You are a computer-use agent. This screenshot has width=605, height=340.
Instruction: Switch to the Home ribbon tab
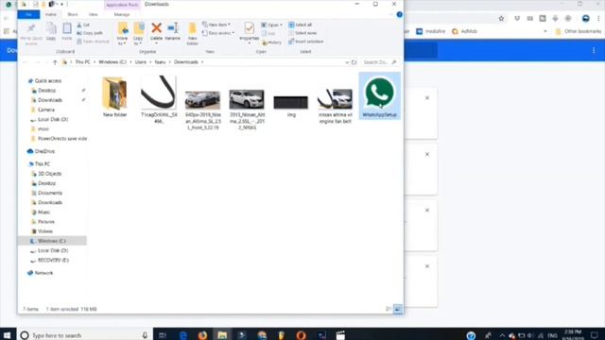pos(50,15)
